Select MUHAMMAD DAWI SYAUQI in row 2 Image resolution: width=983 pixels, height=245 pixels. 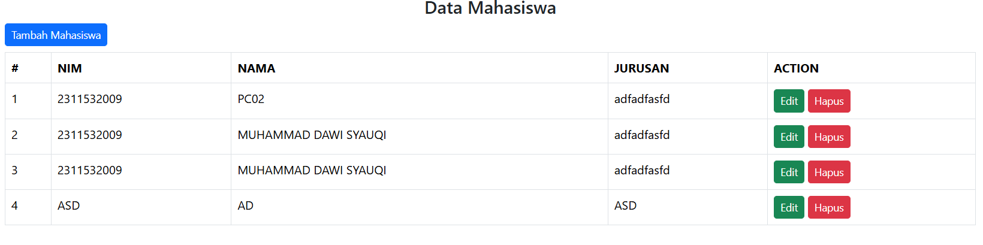click(x=312, y=135)
